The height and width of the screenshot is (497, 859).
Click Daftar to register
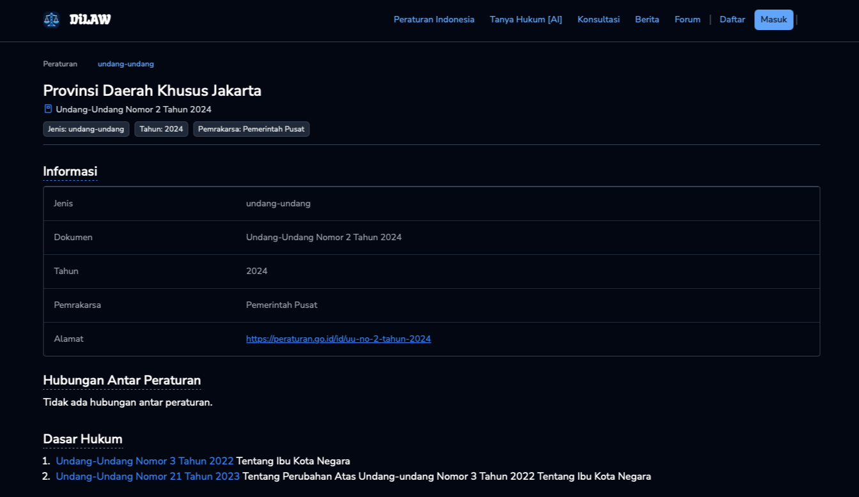pyautogui.click(x=732, y=20)
